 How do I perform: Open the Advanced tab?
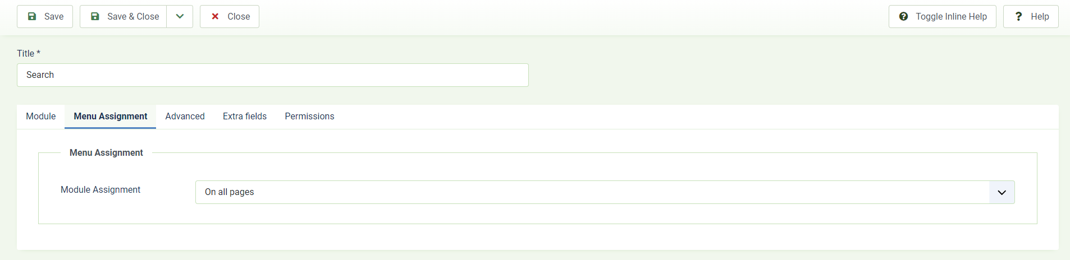coord(185,117)
